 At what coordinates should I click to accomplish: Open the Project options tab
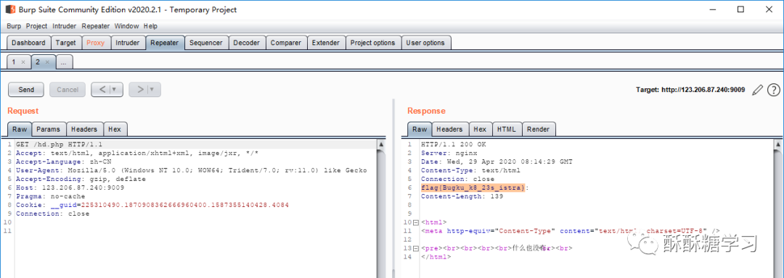(x=372, y=43)
